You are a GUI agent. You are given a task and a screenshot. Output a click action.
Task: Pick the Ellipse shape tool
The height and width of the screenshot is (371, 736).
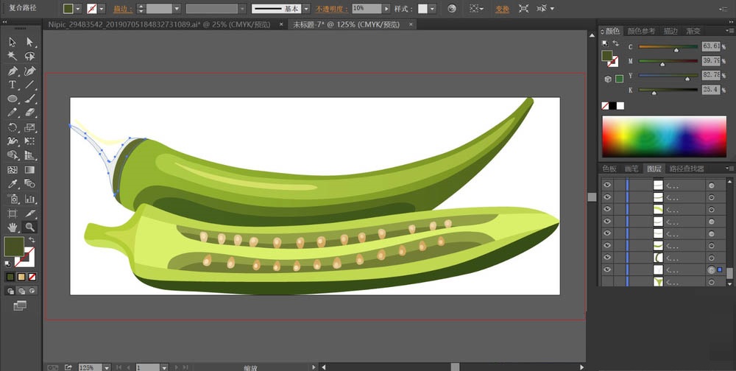tap(13, 99)
